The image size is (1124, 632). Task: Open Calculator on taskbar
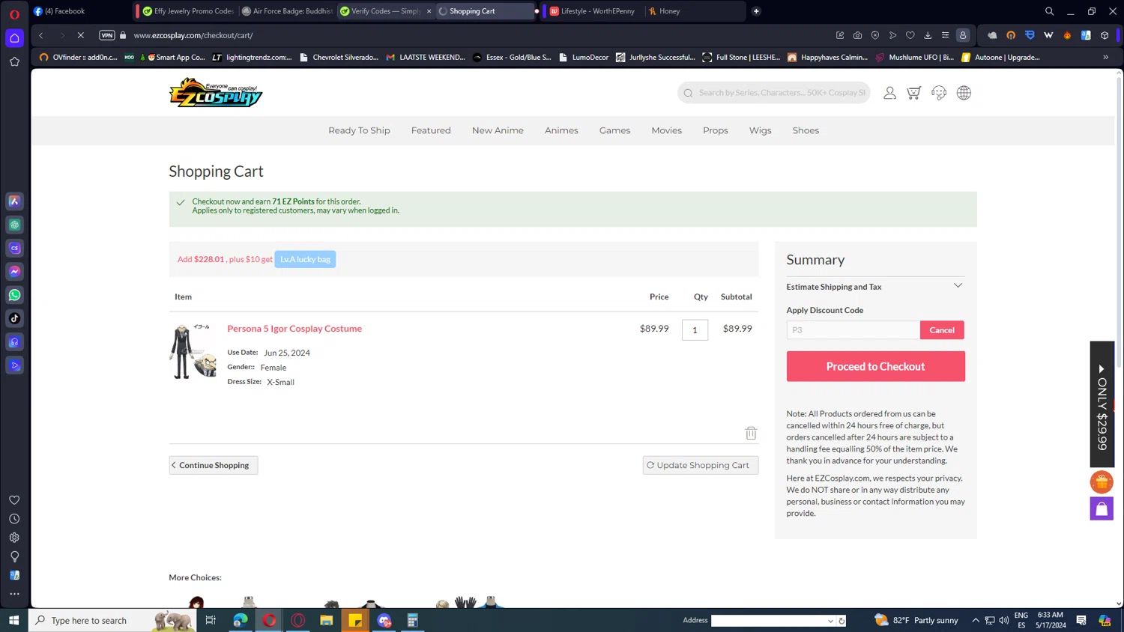pos(412,620)
